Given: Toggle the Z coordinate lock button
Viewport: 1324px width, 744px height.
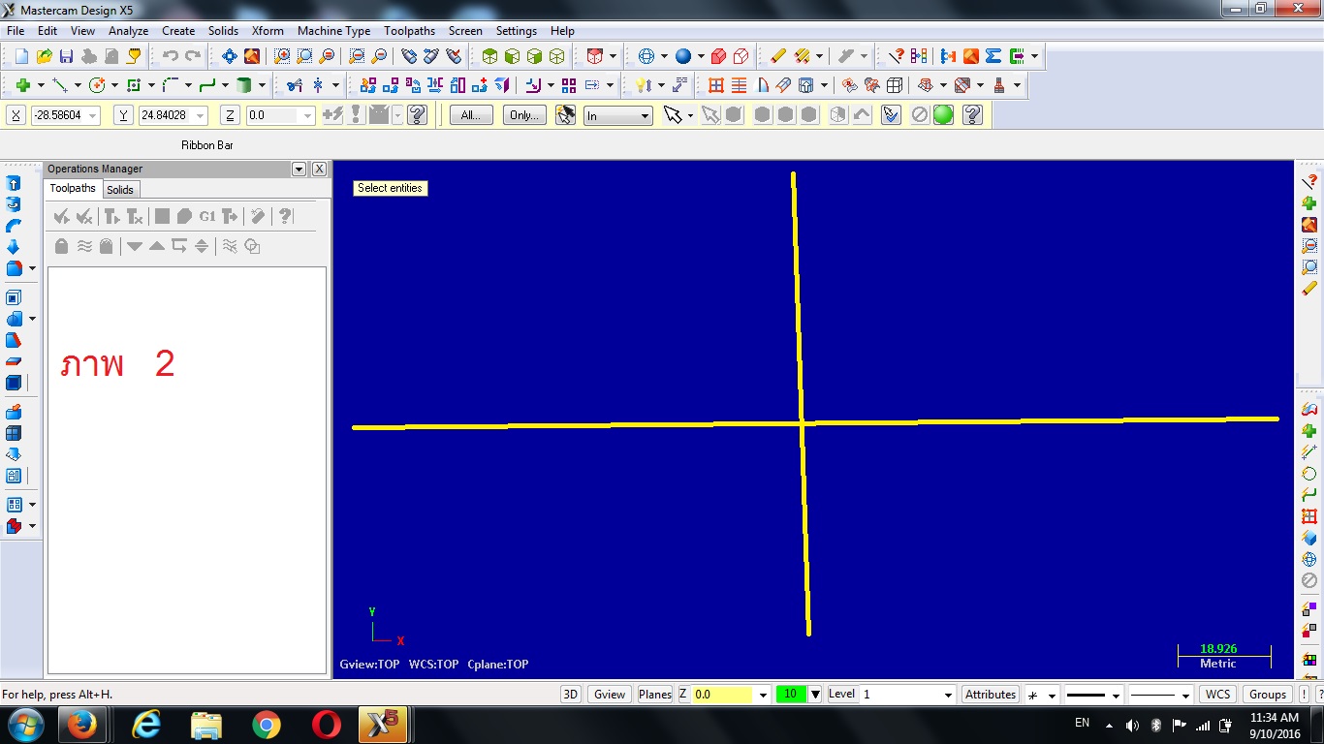Looking at the screenshot, I should [x=230, y=115].
